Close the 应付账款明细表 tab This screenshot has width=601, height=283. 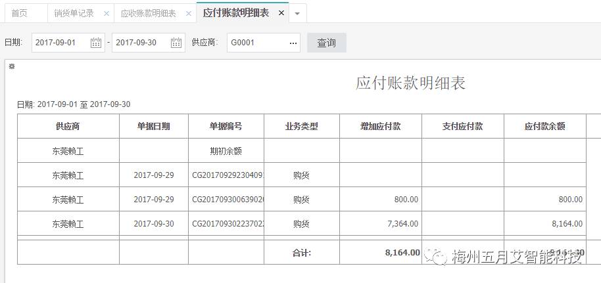281,13
